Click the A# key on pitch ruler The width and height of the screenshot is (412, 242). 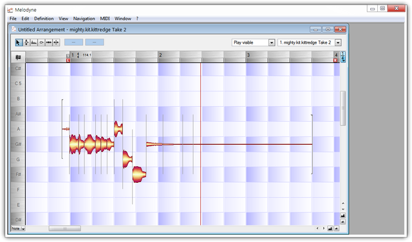[18, 114]
